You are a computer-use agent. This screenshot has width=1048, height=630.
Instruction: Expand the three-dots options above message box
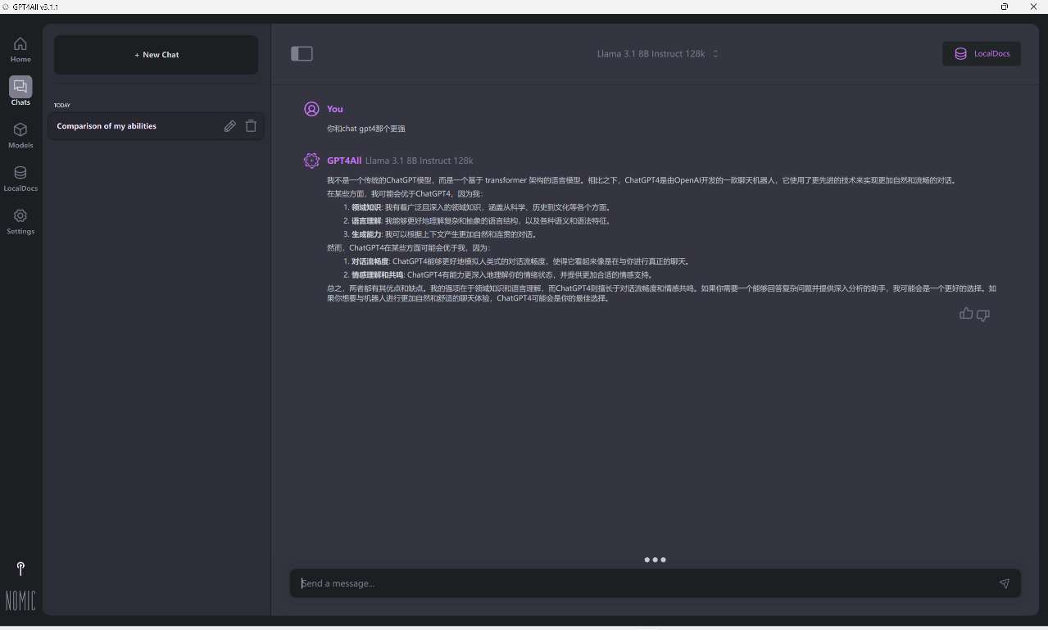pos(655,560)
